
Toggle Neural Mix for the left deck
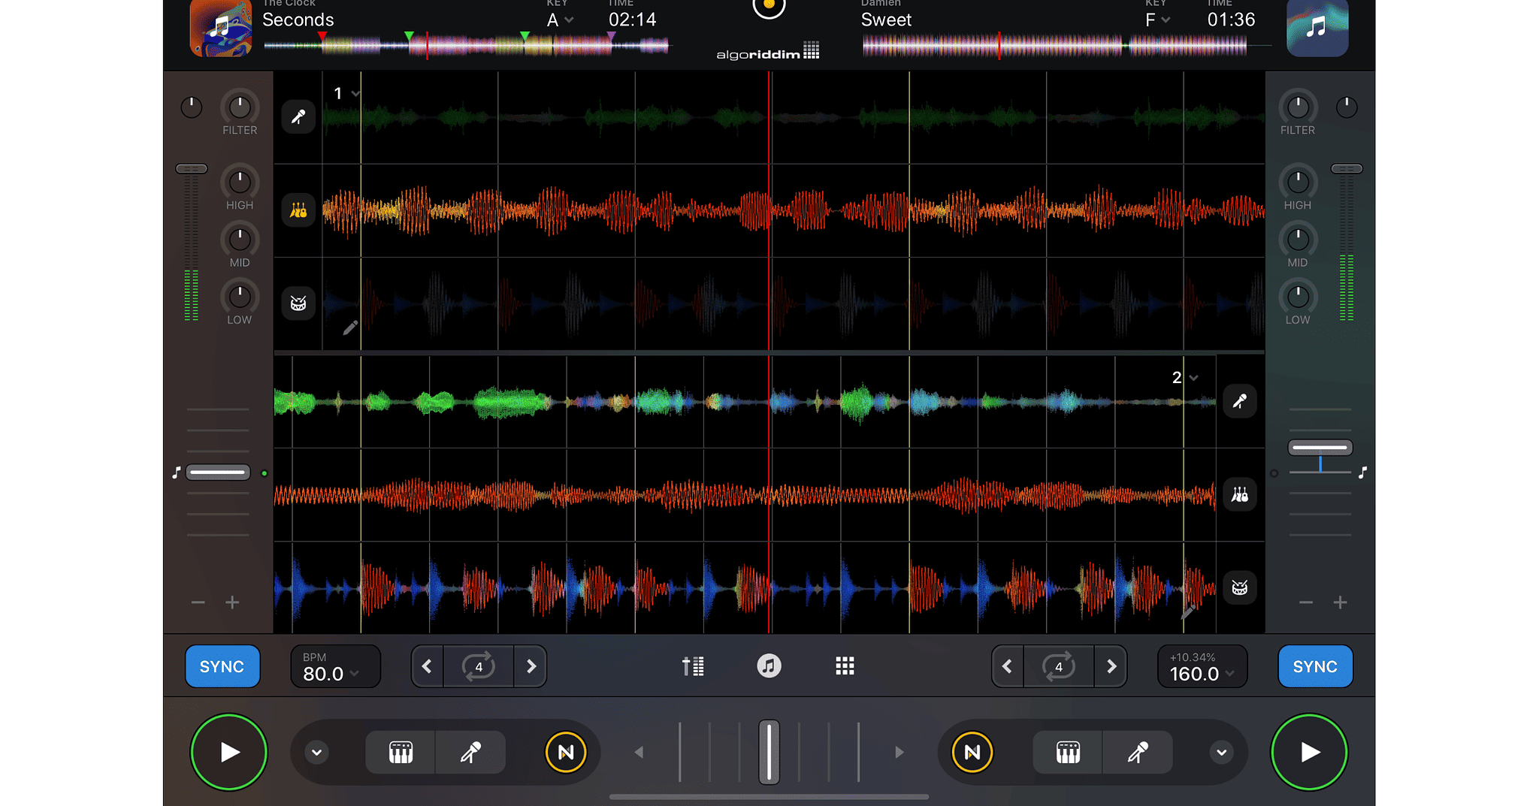coord(565,751)
